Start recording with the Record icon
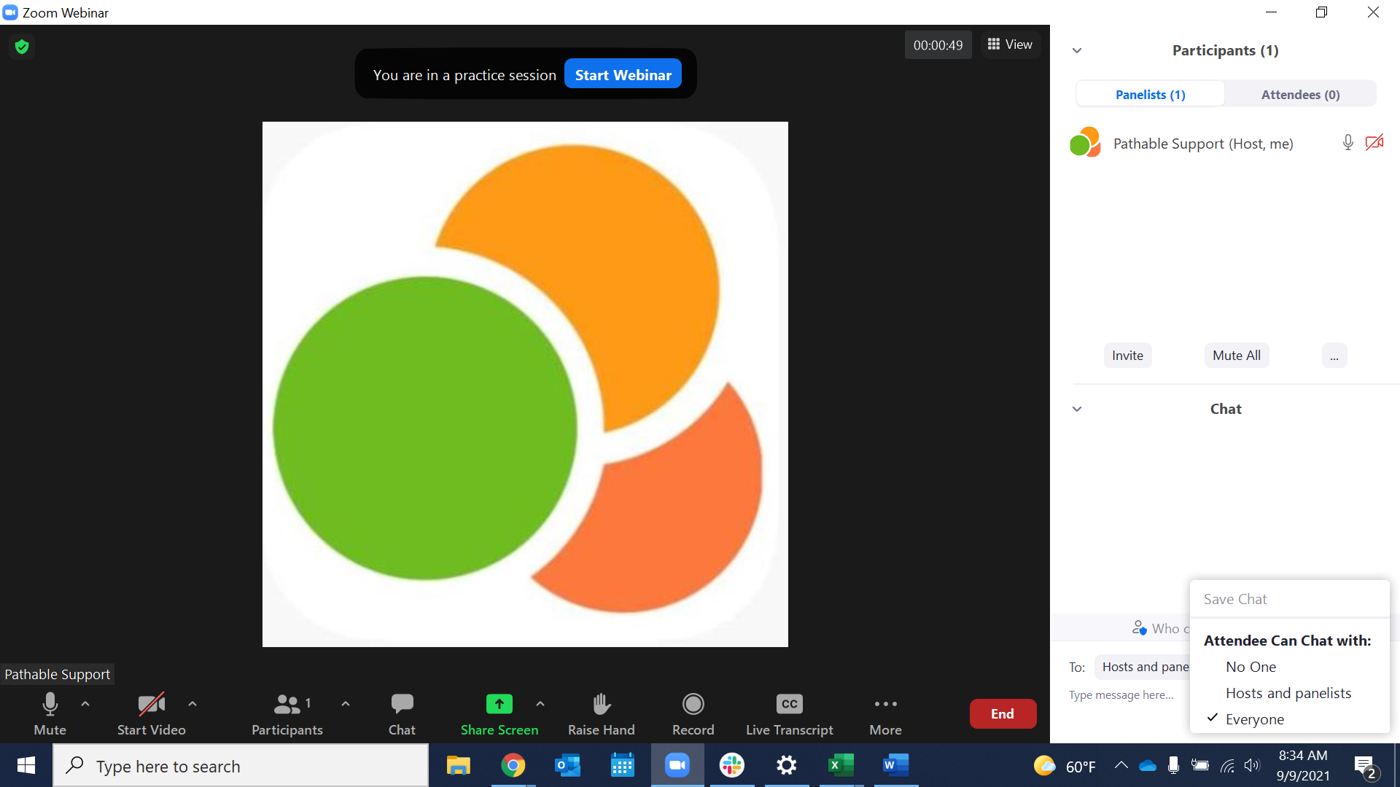1400x787 pixels. (x=693, y=704)
